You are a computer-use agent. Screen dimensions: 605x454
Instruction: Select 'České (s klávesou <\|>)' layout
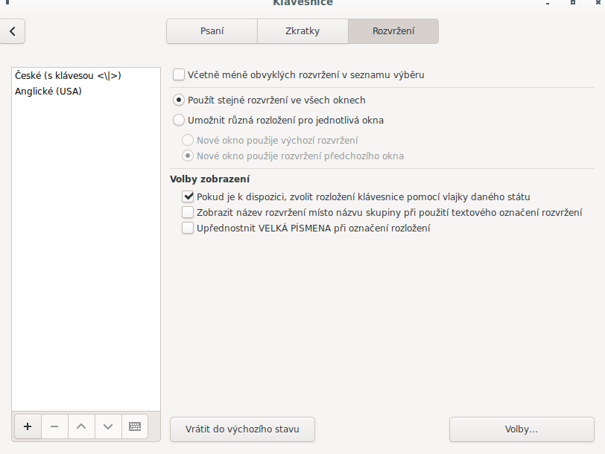(x=68, y=75)
